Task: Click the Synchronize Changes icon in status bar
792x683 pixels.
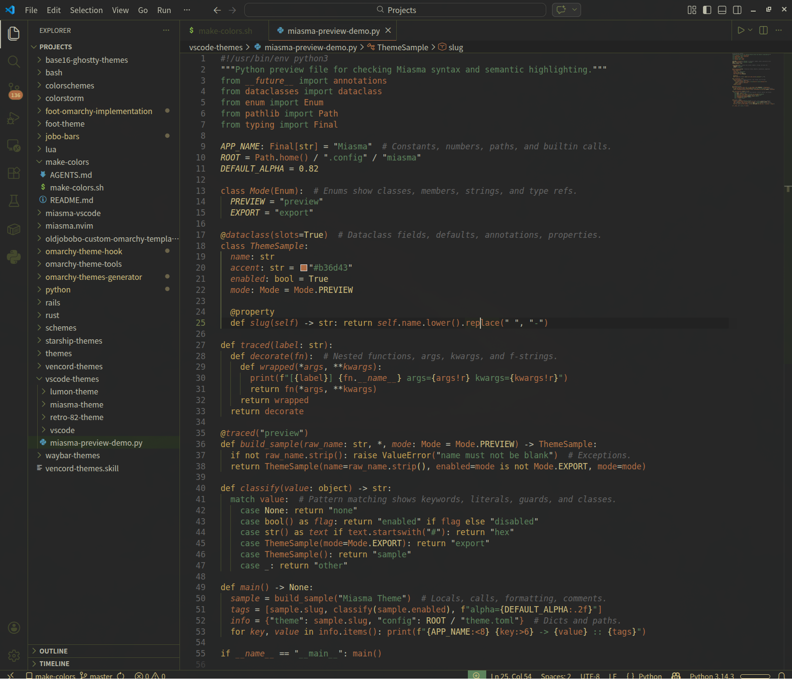Action: tap(121, 676)
